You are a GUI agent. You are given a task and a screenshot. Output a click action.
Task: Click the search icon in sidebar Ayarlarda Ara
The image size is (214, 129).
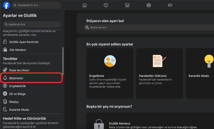[6, 24]
